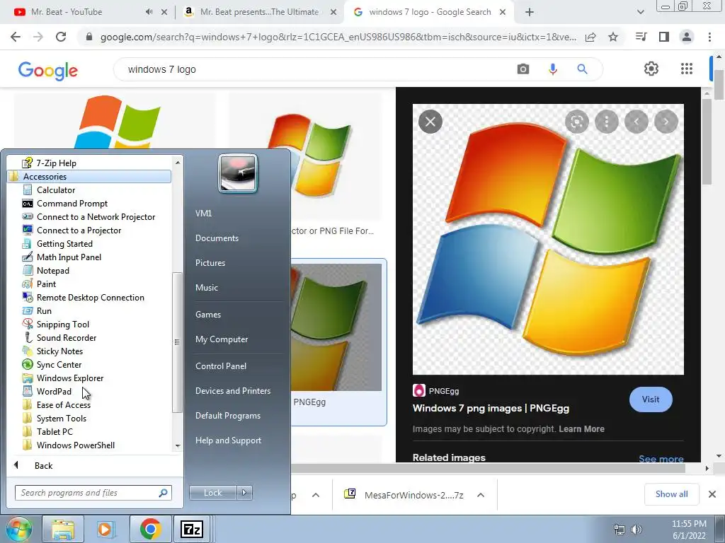The width and height of the screenshot is (725, 543).
Task: Click Learn More copyright link
Action: pyautogui.click(x=581, y=429)
